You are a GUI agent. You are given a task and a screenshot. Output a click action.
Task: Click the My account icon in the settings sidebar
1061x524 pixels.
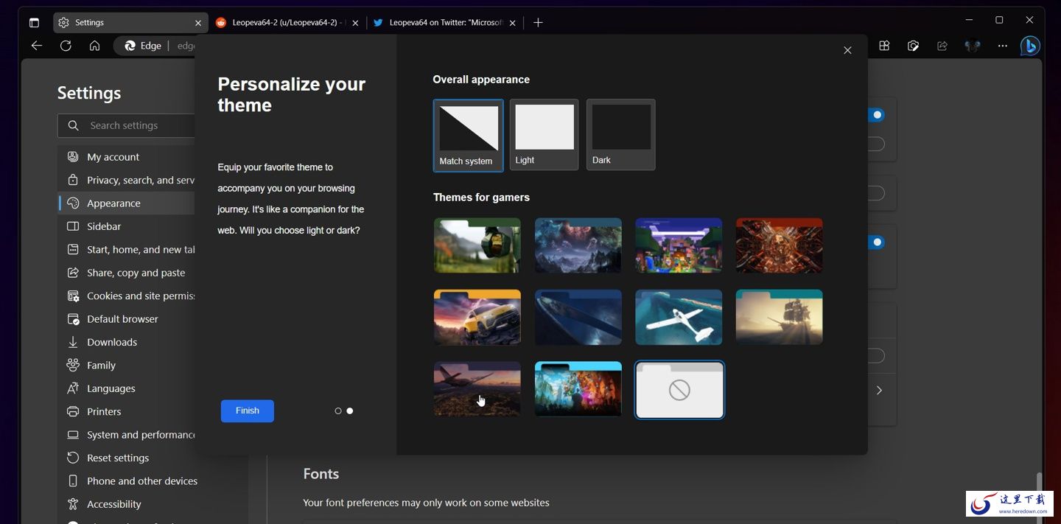pos(73,157)
